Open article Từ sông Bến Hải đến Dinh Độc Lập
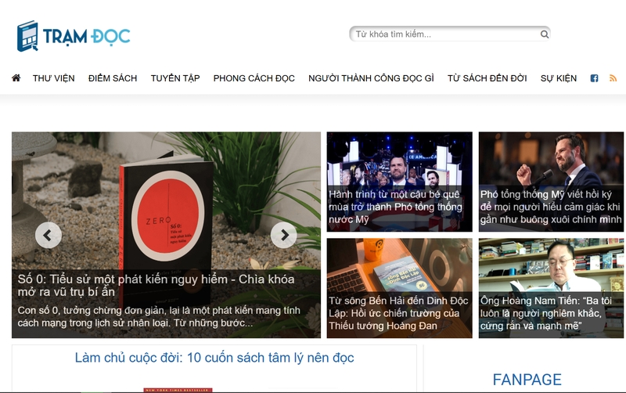Viewport: 626px width, 393px height. tap(398, 313)
